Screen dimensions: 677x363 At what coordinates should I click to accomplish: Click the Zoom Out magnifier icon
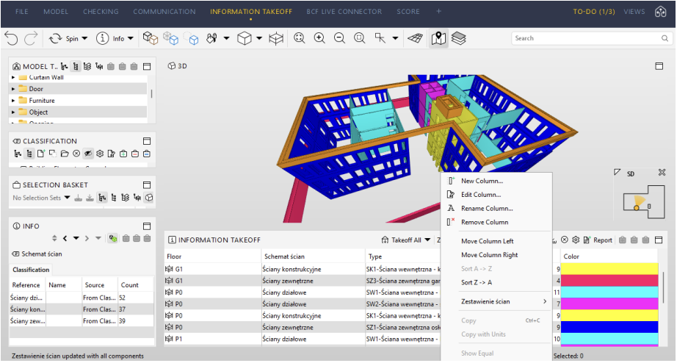point(340,38)
